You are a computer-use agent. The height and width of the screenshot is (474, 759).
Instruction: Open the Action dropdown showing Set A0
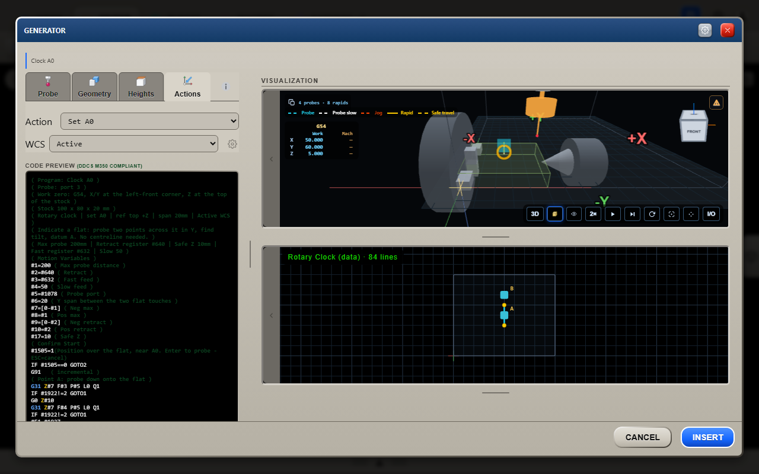149,121
